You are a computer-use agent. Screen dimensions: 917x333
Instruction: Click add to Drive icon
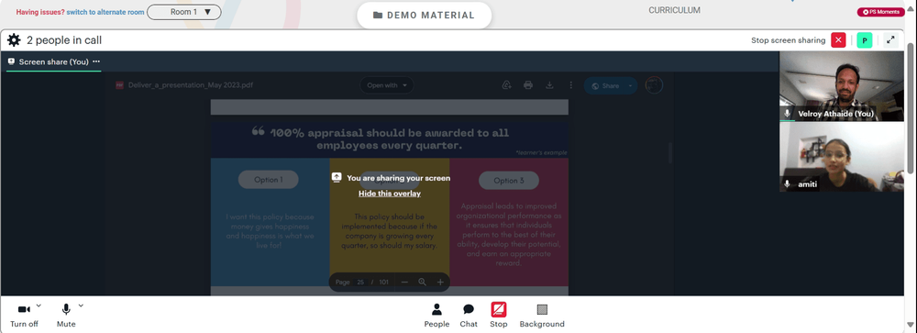(x=507, y=85)
